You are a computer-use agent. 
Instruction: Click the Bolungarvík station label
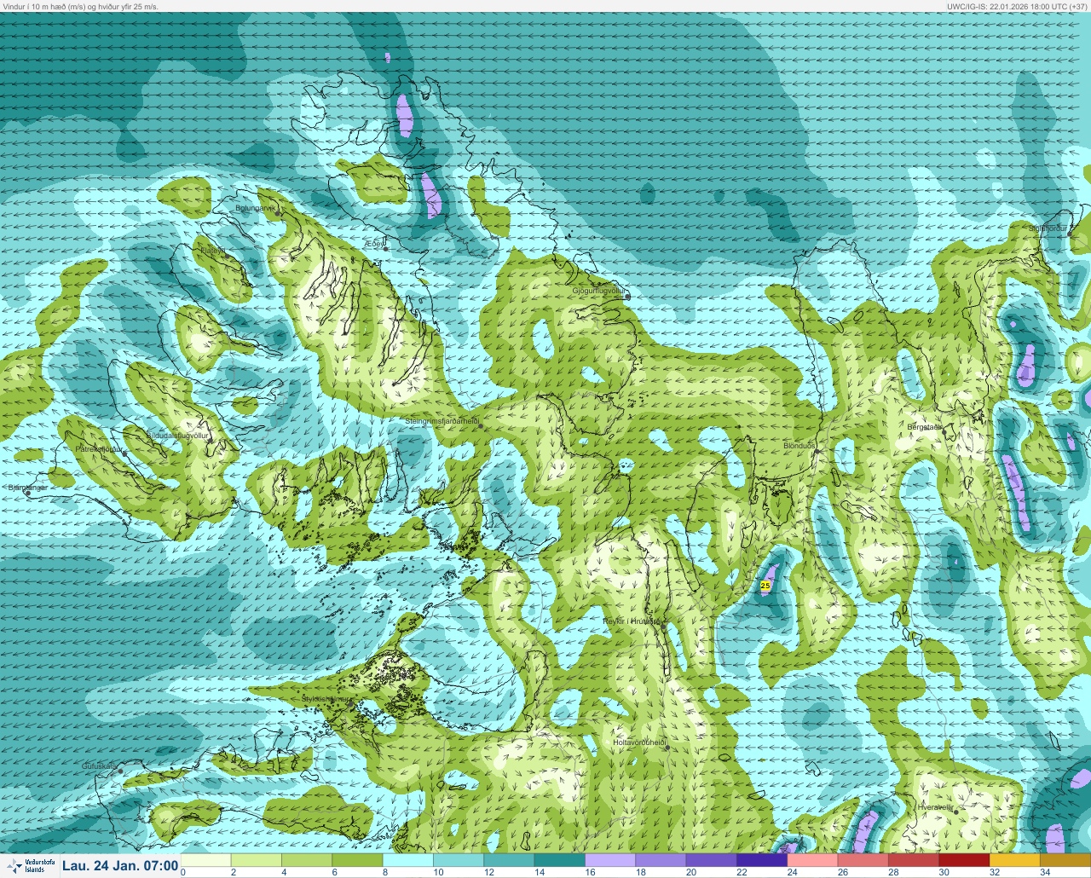(x=255, y=208)
